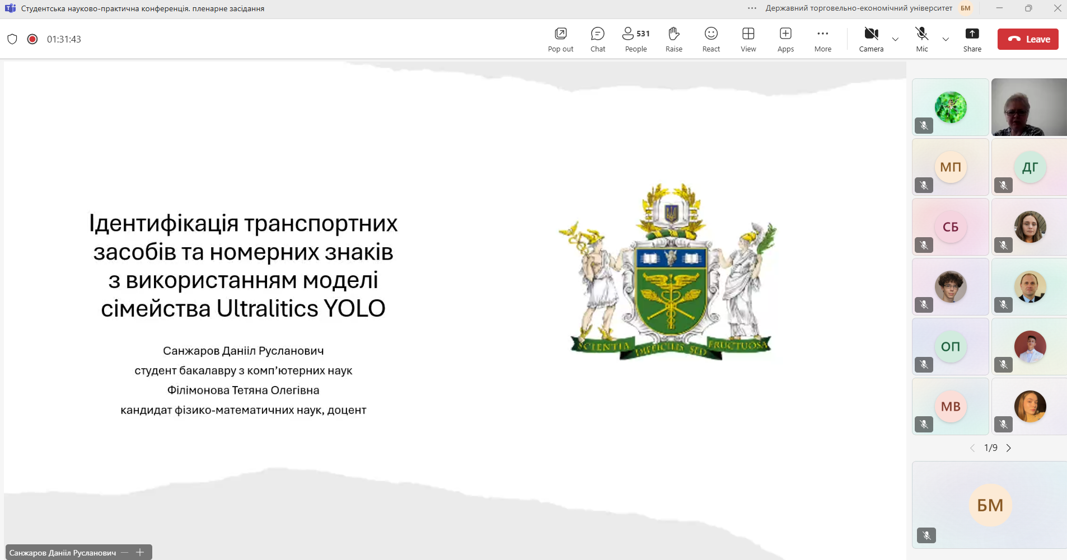This screenshot has width=1067, height=560.
Task: Select the man in suit and tie tile
Action: 1029,286
